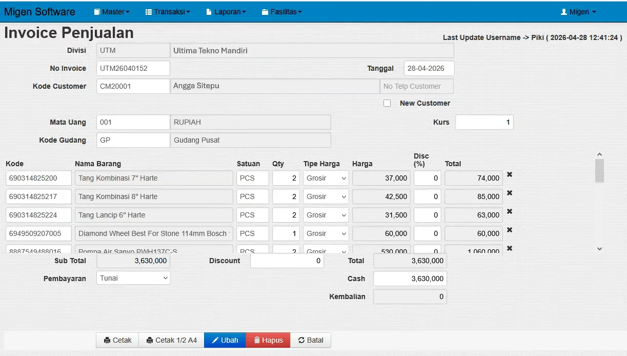Click the Mata Uang code field
This screenshot has width=627, height=356.
[133, 122]
